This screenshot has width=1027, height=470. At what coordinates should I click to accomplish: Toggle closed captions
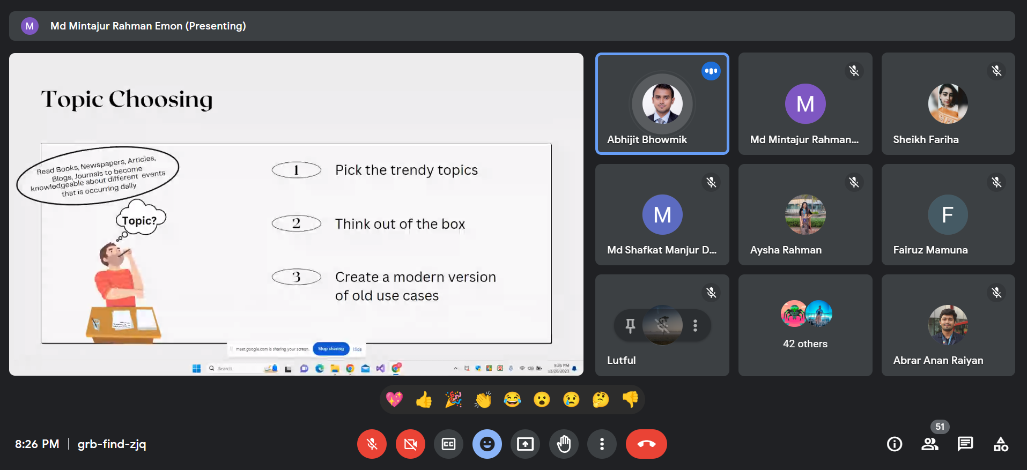point(448,444)
